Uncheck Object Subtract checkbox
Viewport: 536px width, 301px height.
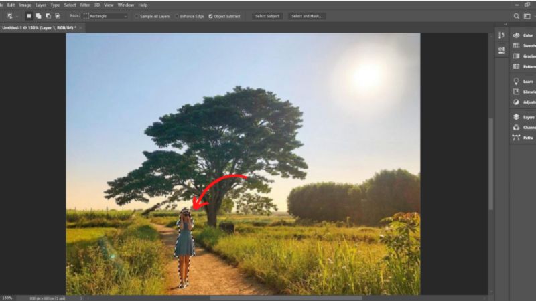click(x=210, y=16)
